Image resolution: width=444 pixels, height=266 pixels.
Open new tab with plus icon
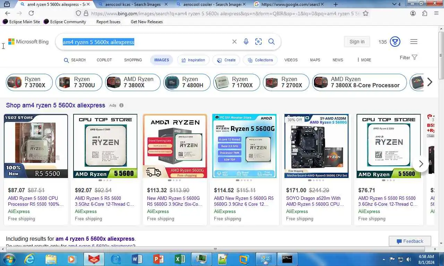[335, 5]
